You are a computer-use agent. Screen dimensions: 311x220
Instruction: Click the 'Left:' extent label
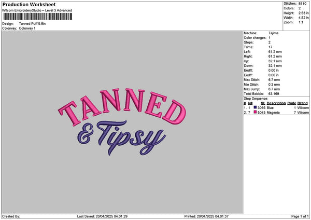click(247, 52)
